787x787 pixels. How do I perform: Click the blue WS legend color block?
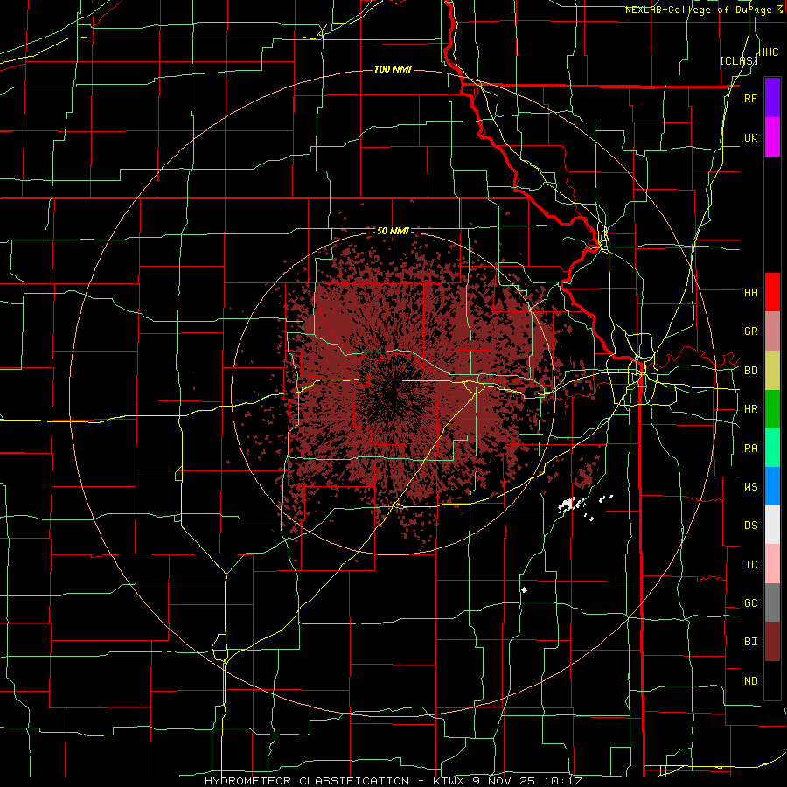pos(772,486)
